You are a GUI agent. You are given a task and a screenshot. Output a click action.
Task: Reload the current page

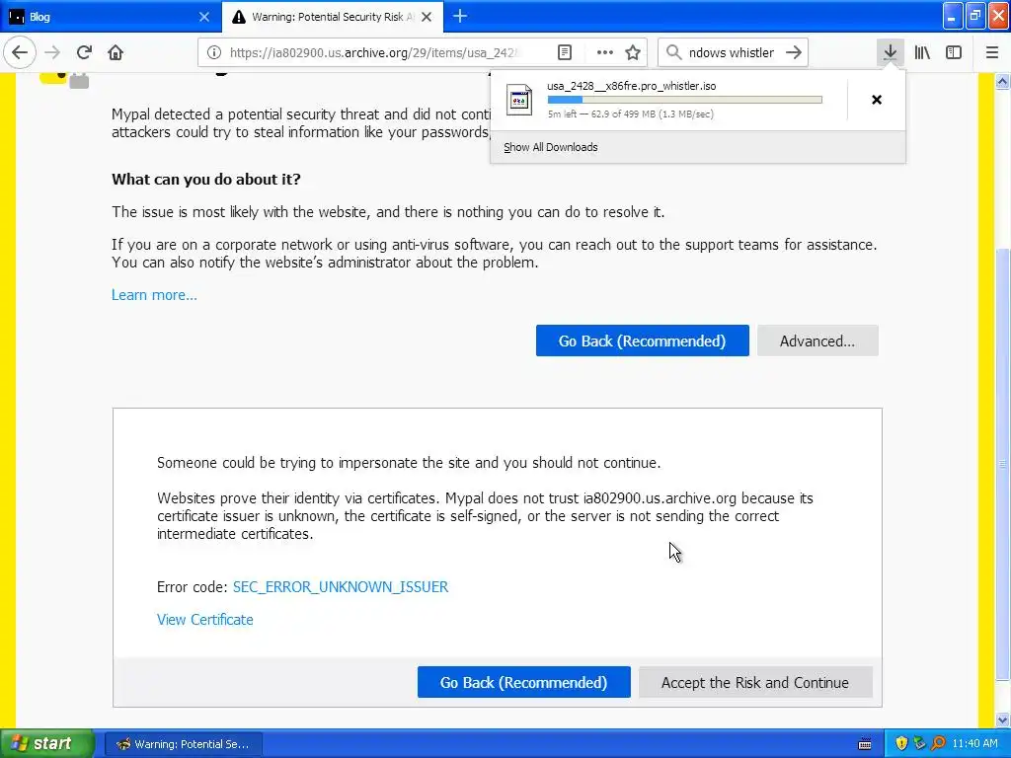point(84,52)
